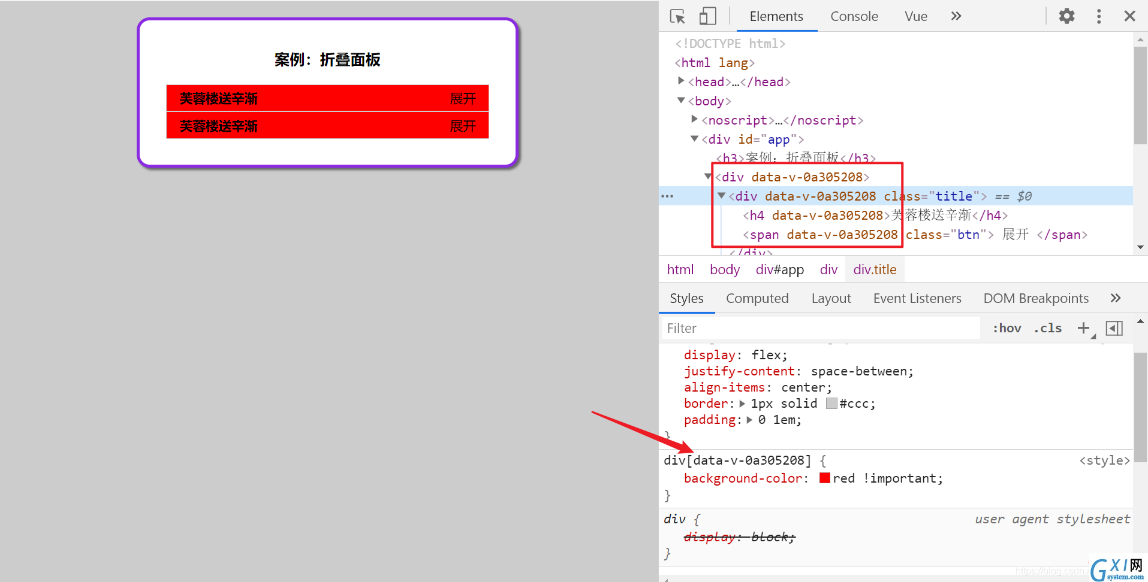Click the plain div breadcrumb
The image size is (1148, 582).
click(x=828, y=269)
